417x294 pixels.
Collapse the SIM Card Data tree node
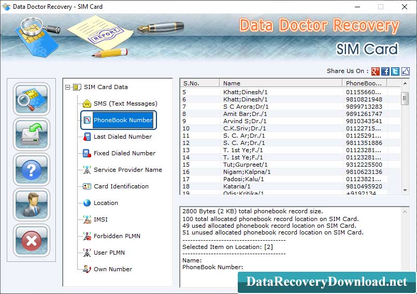point(67,87)
